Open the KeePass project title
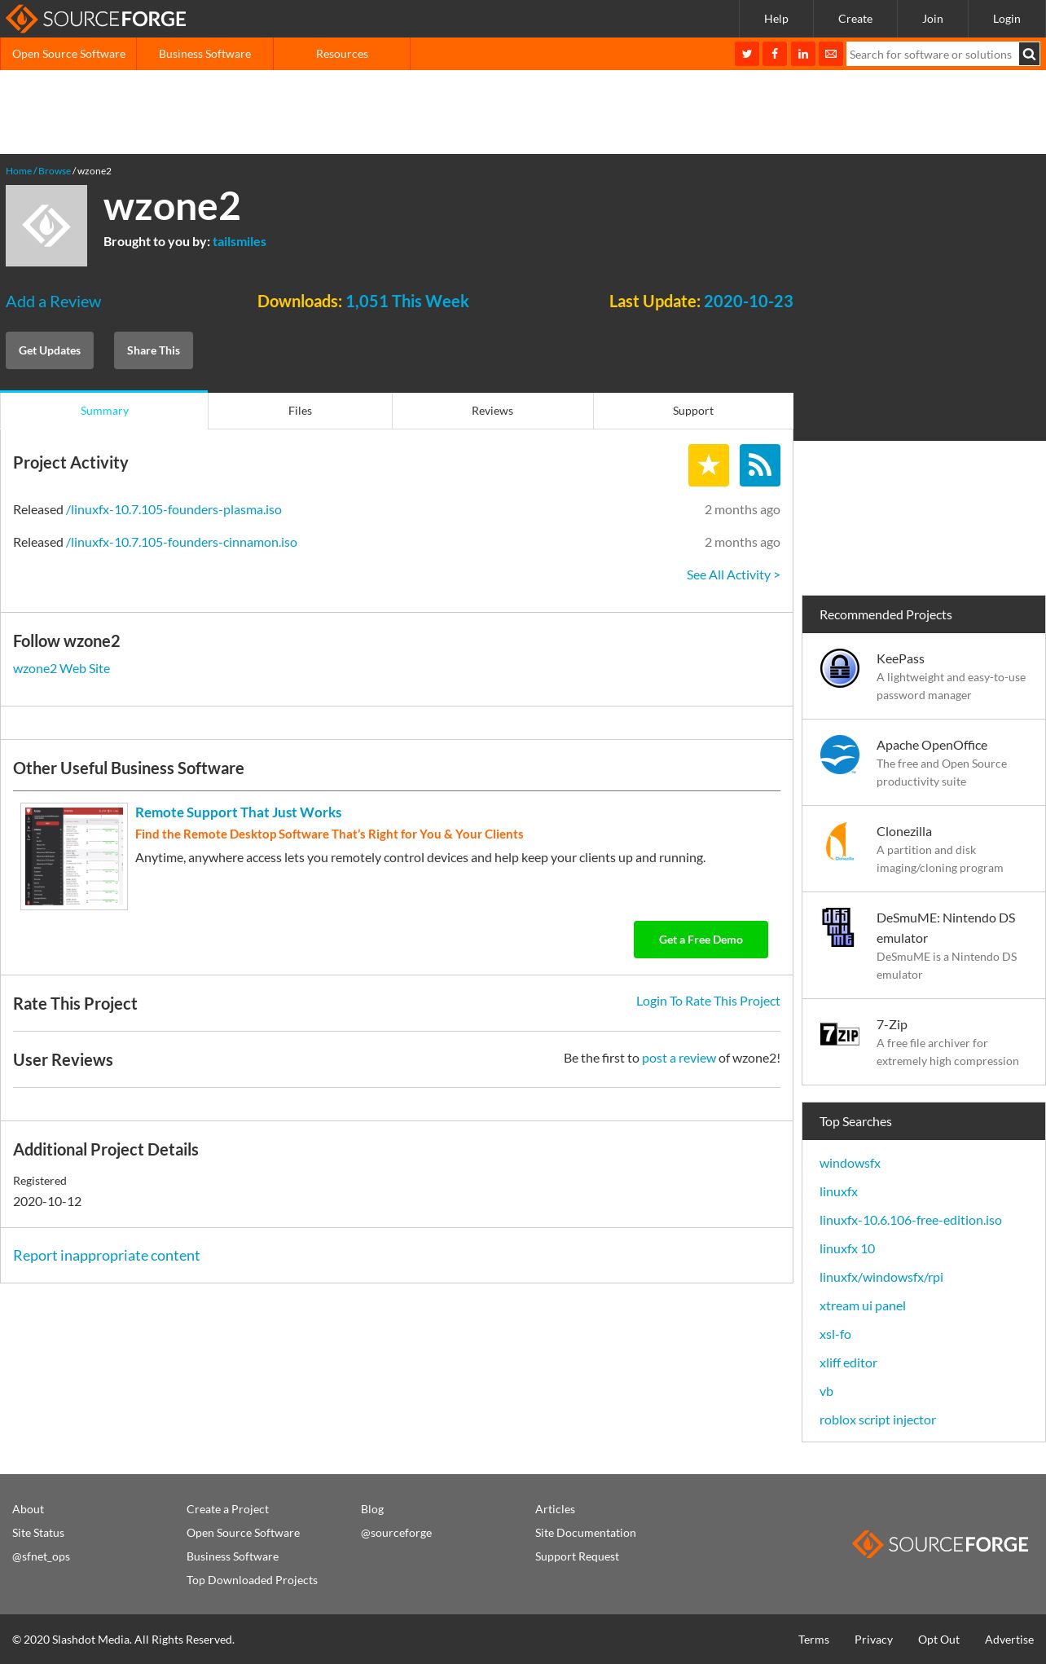The height and width of the screenshot is (1664, 1046). (x=900, y=658)
